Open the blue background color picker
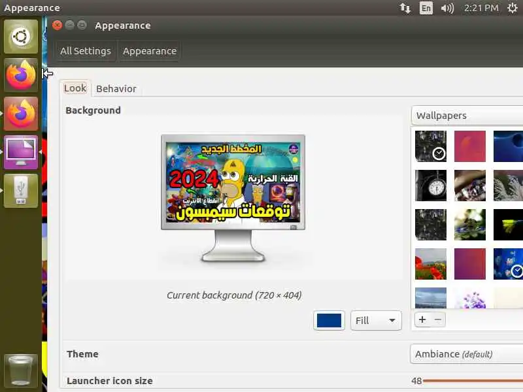523x392 pixels. pos(329,321)
